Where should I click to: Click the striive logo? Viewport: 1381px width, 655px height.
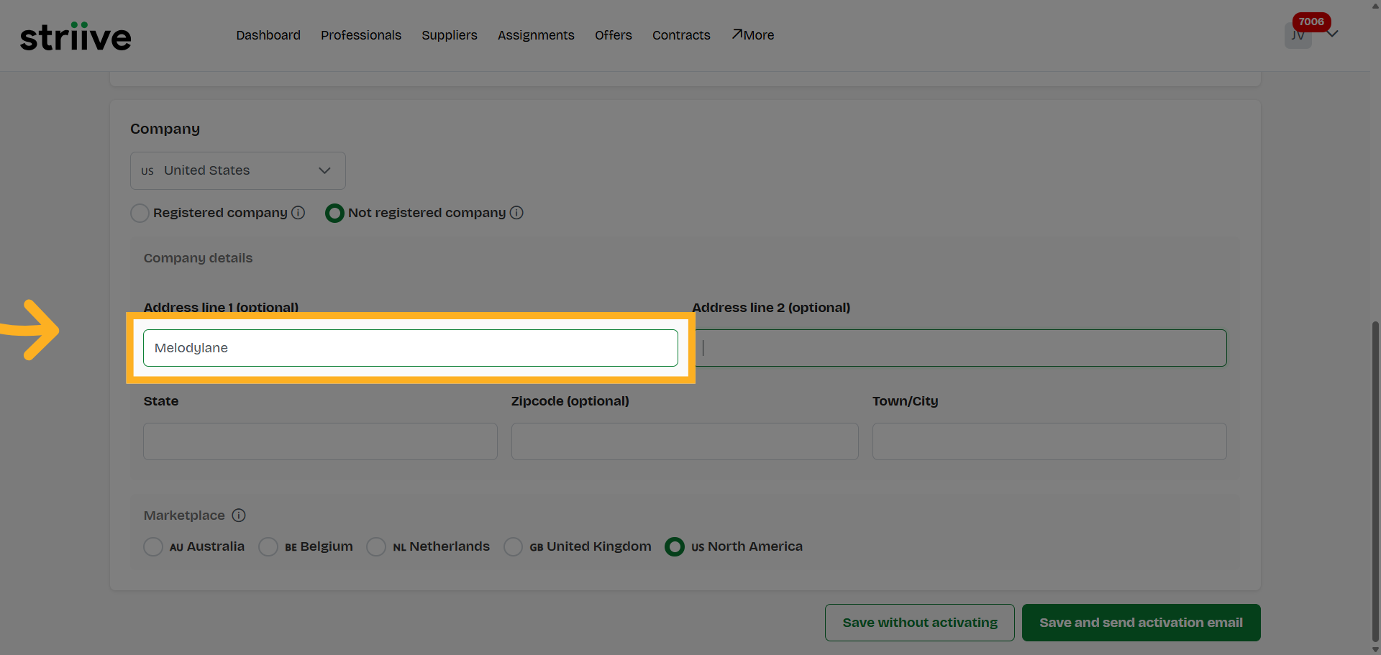coord(76,36)
